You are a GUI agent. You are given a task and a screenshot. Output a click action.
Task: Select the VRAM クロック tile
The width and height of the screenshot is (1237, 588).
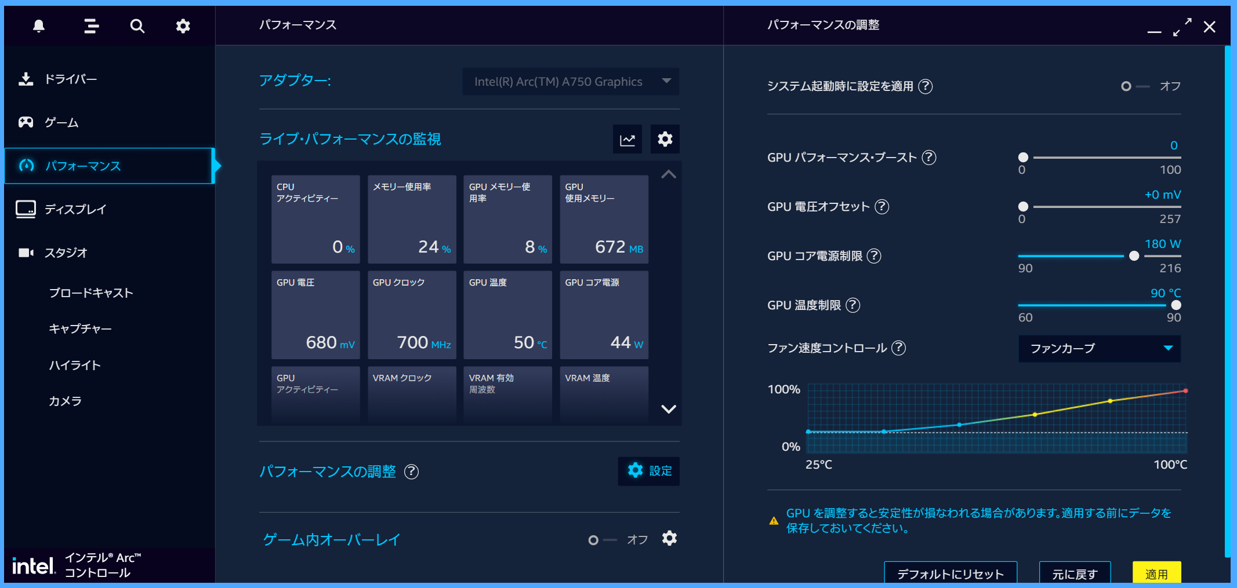(412, 395)
